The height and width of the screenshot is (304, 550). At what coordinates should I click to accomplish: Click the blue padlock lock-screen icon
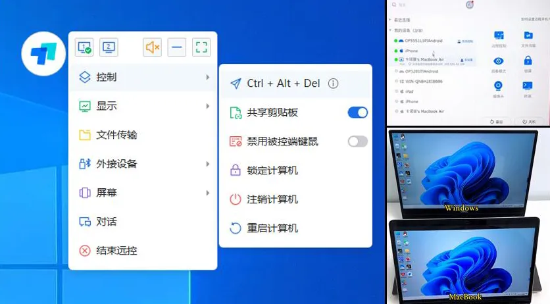pos(528,61)
